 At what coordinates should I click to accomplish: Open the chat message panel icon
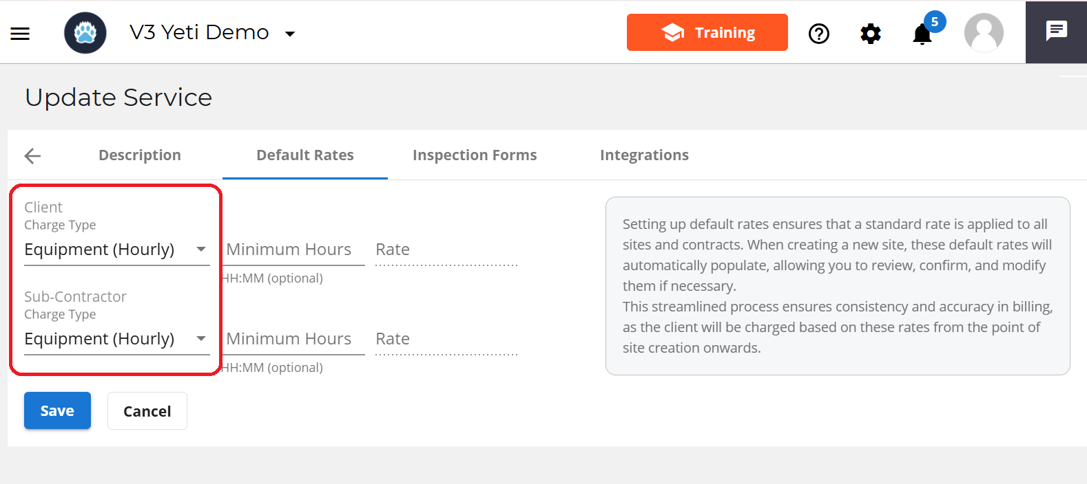tap(1056, 31)
